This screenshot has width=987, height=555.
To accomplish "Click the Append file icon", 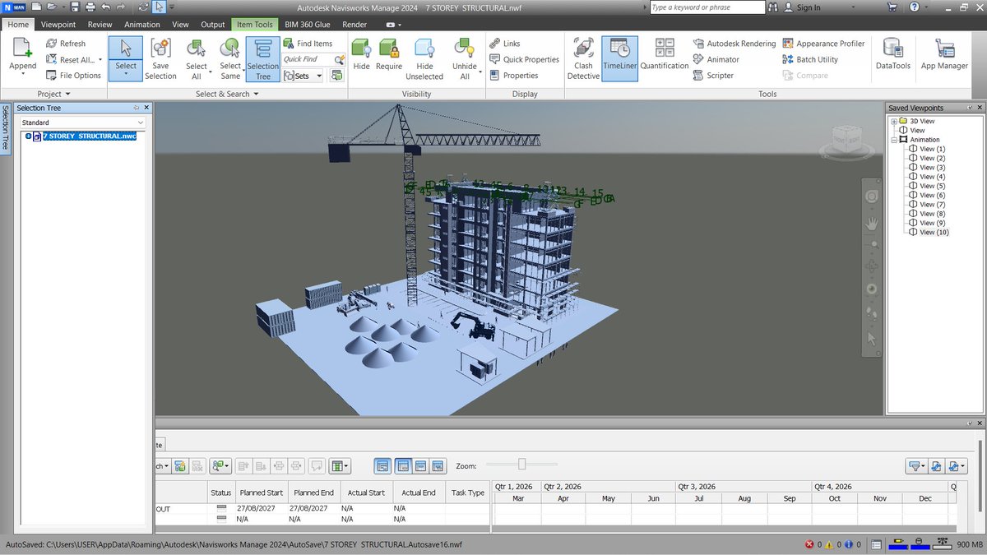I will click(22, 48).
